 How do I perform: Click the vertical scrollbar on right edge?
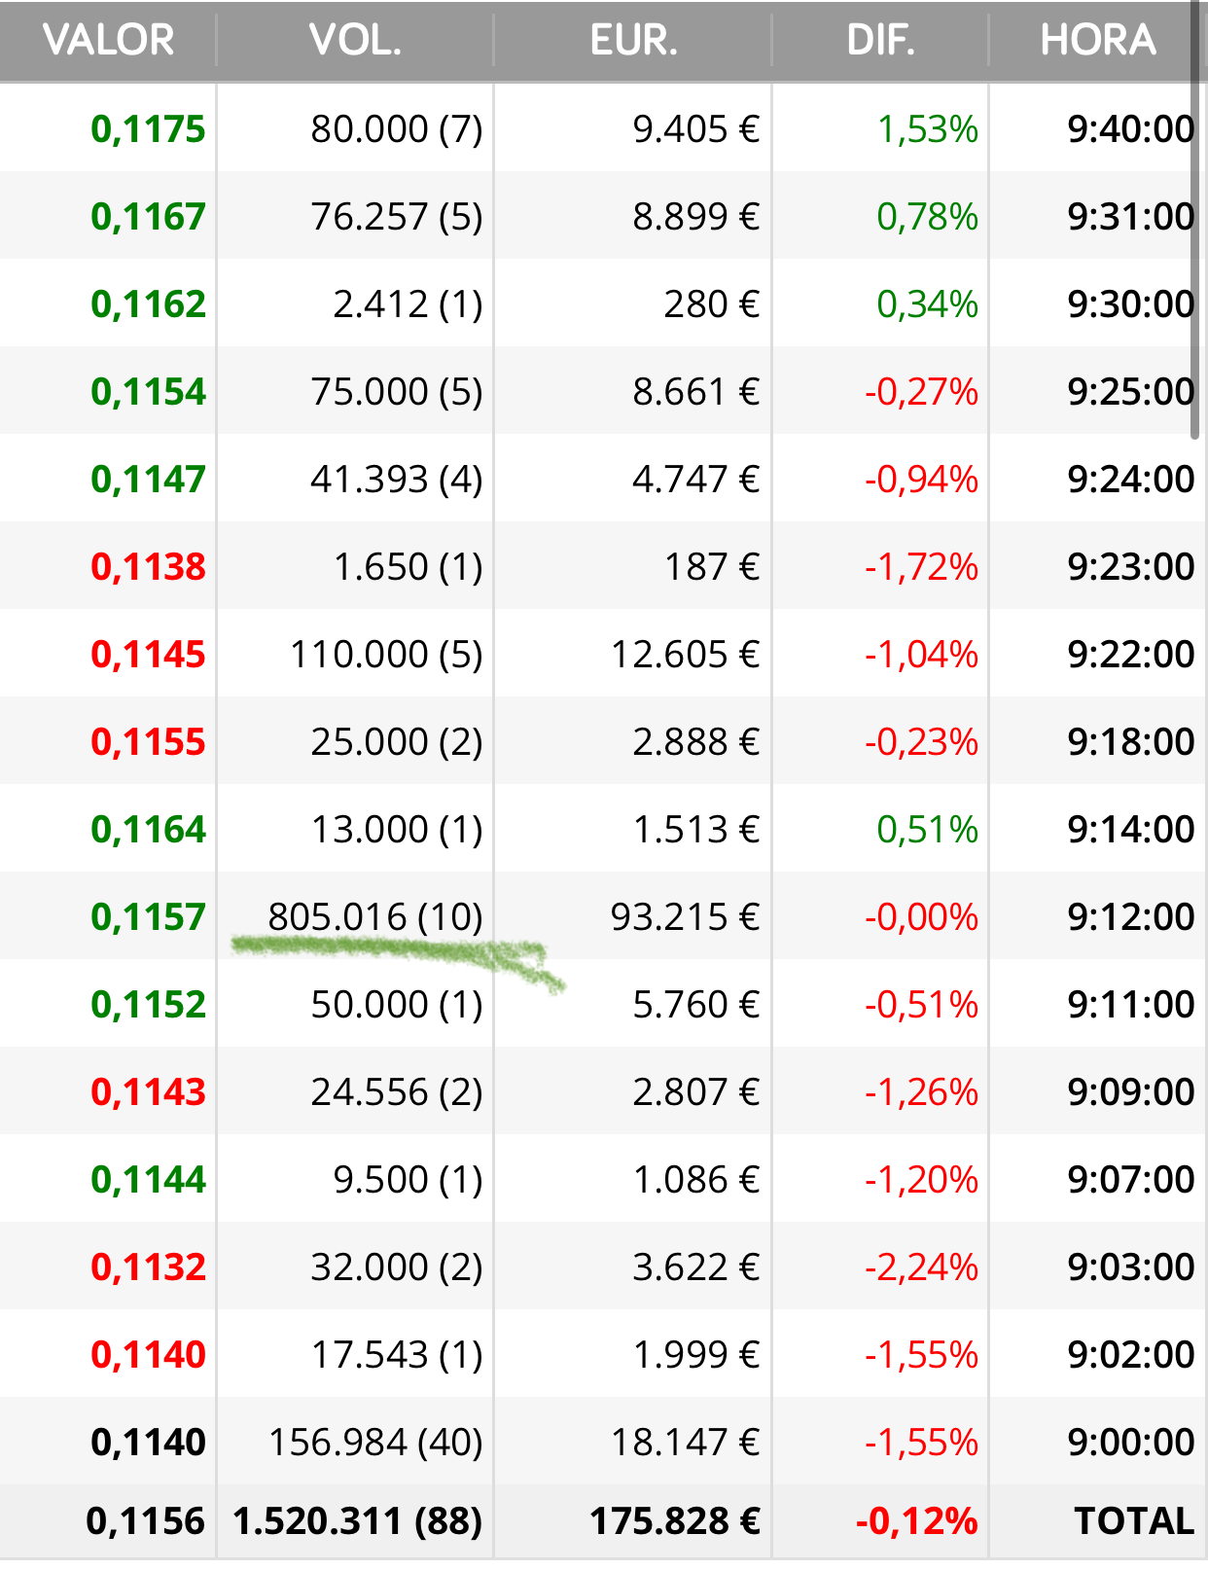(1195, 224)
